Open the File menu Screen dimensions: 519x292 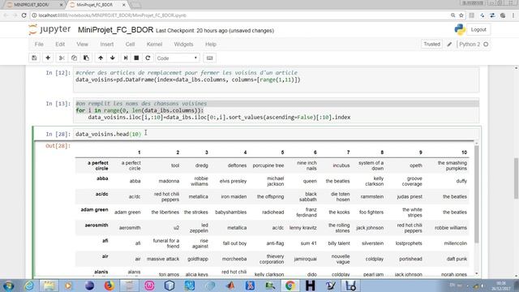[39, 44]
